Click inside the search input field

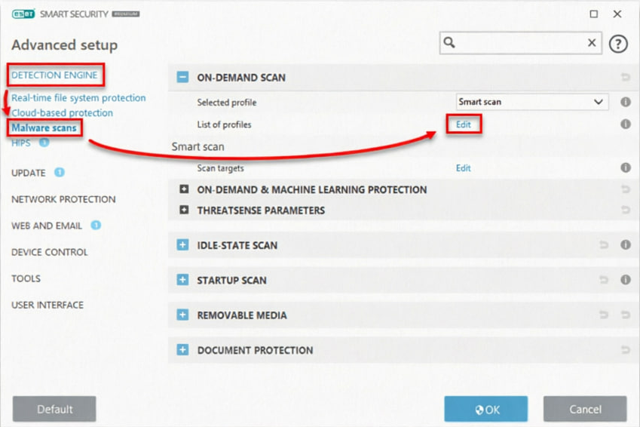point(520,42)
